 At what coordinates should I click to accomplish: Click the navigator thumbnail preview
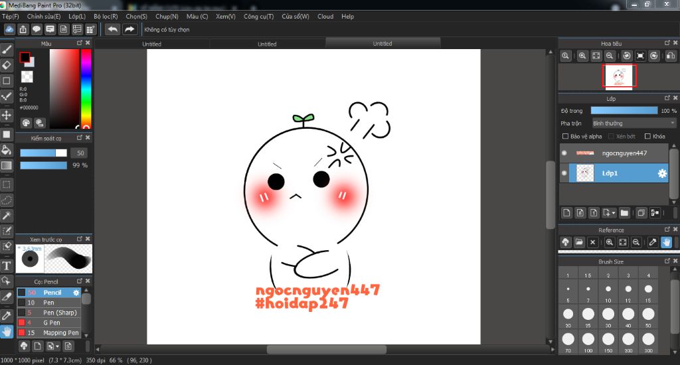620,76
